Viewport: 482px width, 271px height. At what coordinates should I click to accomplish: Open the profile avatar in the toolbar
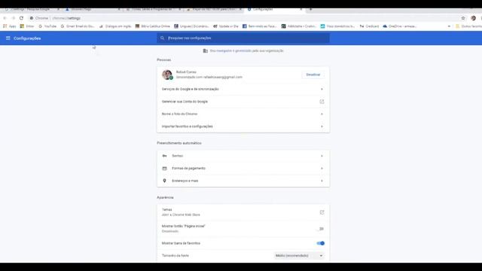tap(474, 18)
